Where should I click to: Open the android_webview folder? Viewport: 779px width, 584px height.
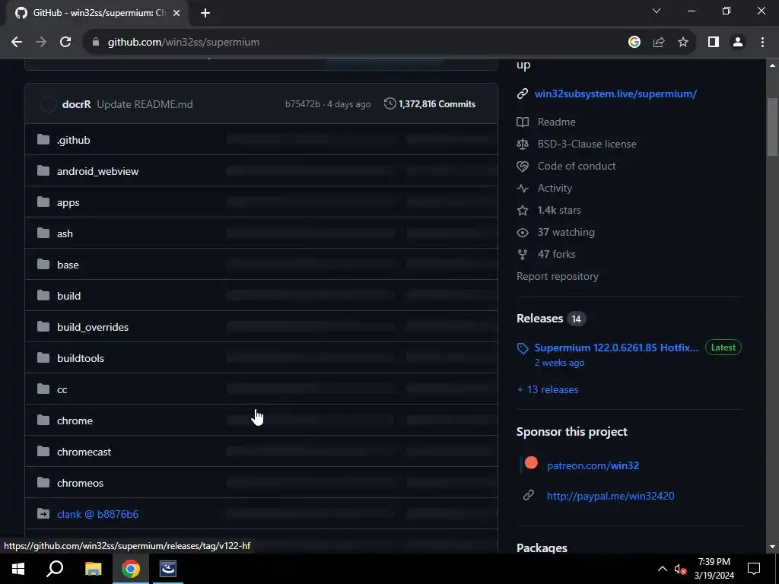tap(98, 171)
